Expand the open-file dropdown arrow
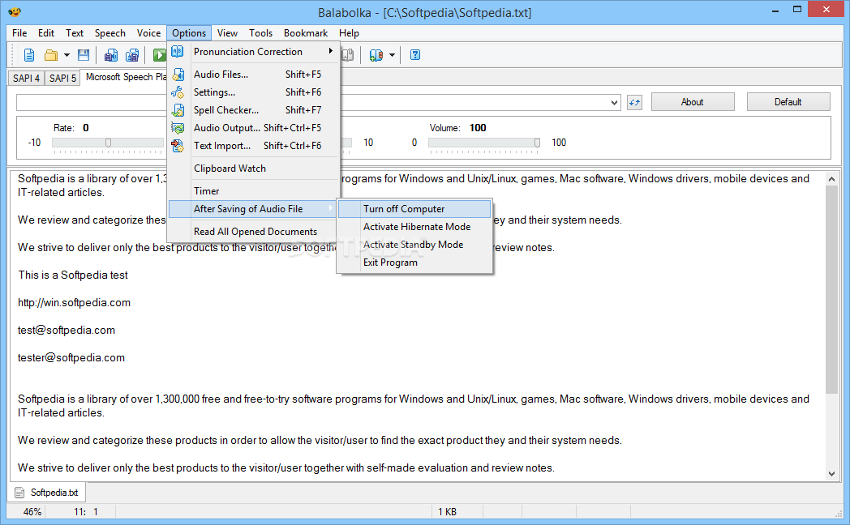 click(67, 54)
